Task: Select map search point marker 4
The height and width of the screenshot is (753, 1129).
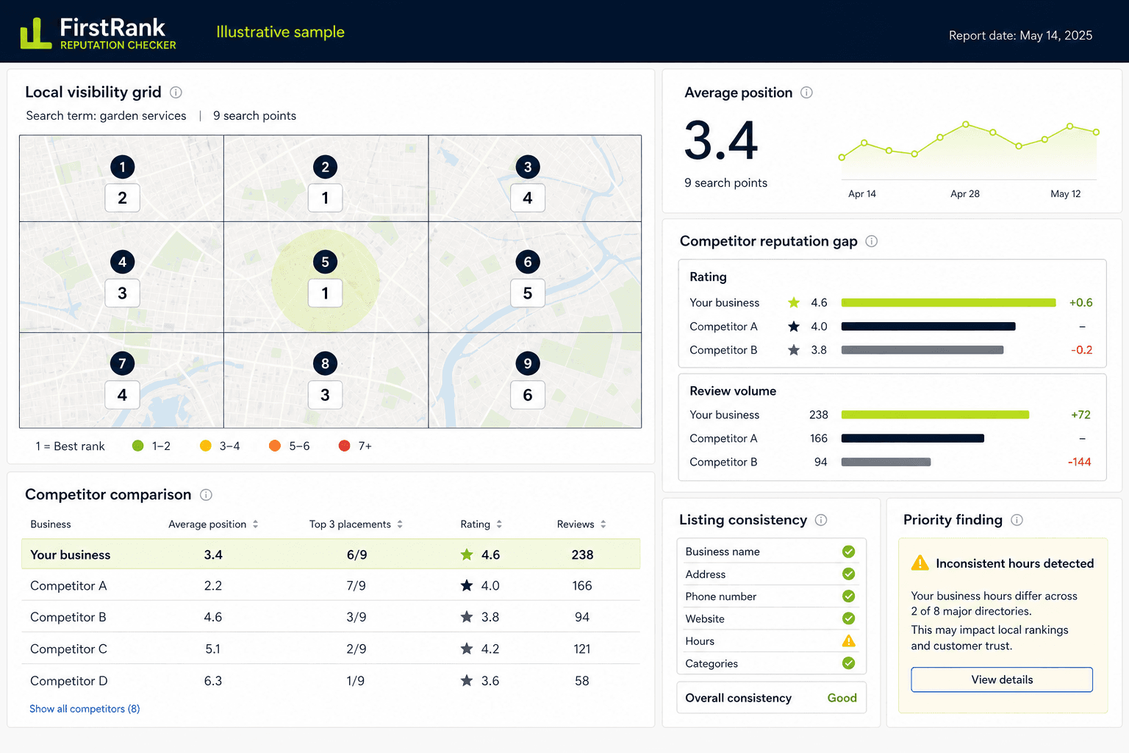Action: (x=122, y=262)
